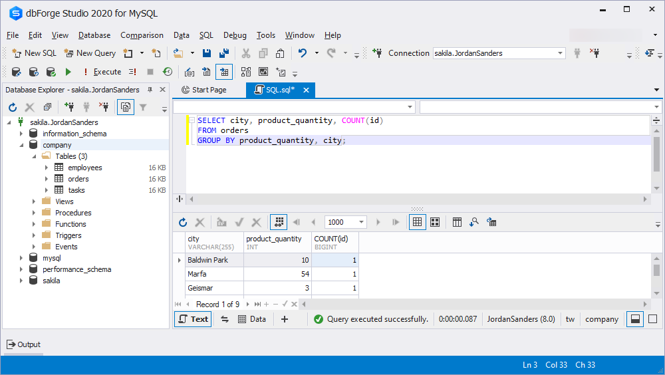Execute the SQL query
The height and width of the screenshot is (375, 665).
[103, 72]
